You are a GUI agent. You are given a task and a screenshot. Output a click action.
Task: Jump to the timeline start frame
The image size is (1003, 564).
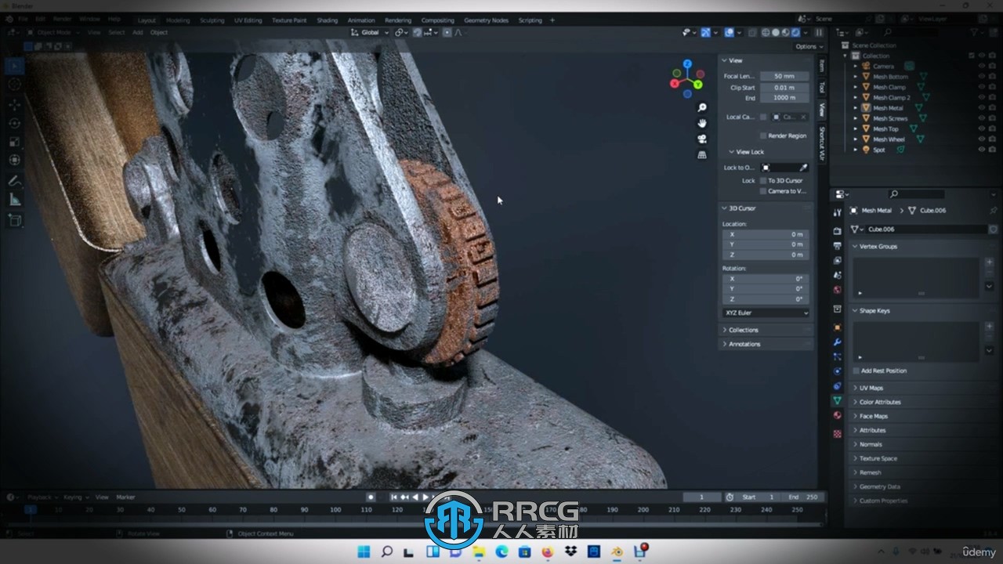pyautogui.click(x=395, y=497)
